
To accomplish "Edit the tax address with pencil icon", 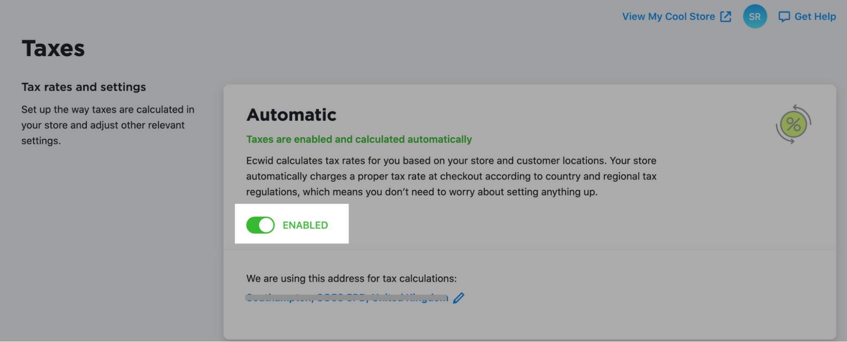I will coord(458,298).
